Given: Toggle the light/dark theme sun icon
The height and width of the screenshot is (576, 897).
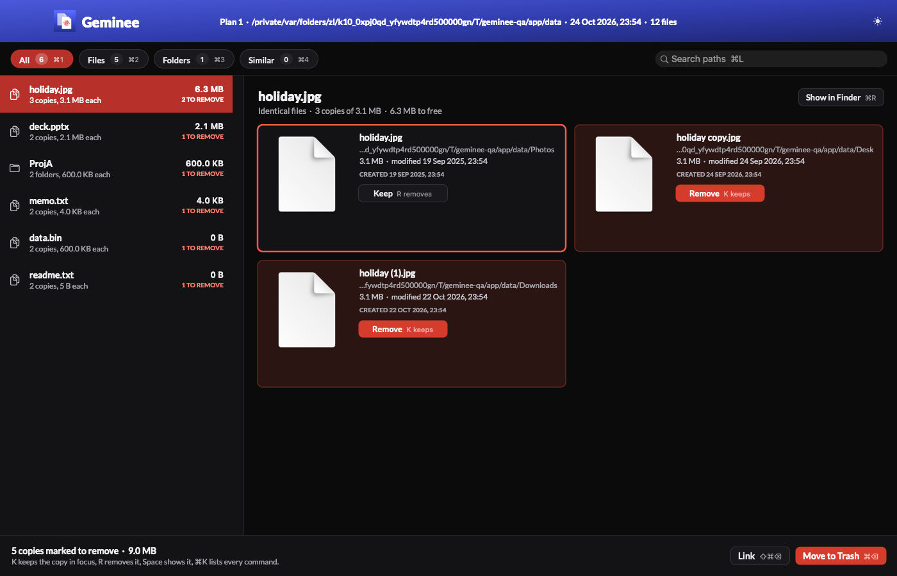Looking at the screenshot, I should click(x=878, y=22).
